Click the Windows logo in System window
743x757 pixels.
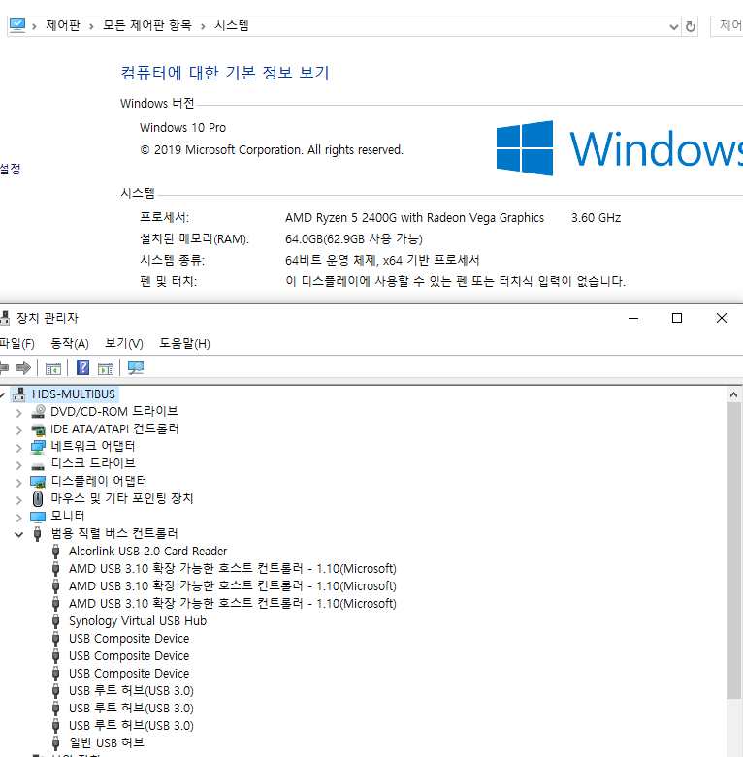coord(525,148)
